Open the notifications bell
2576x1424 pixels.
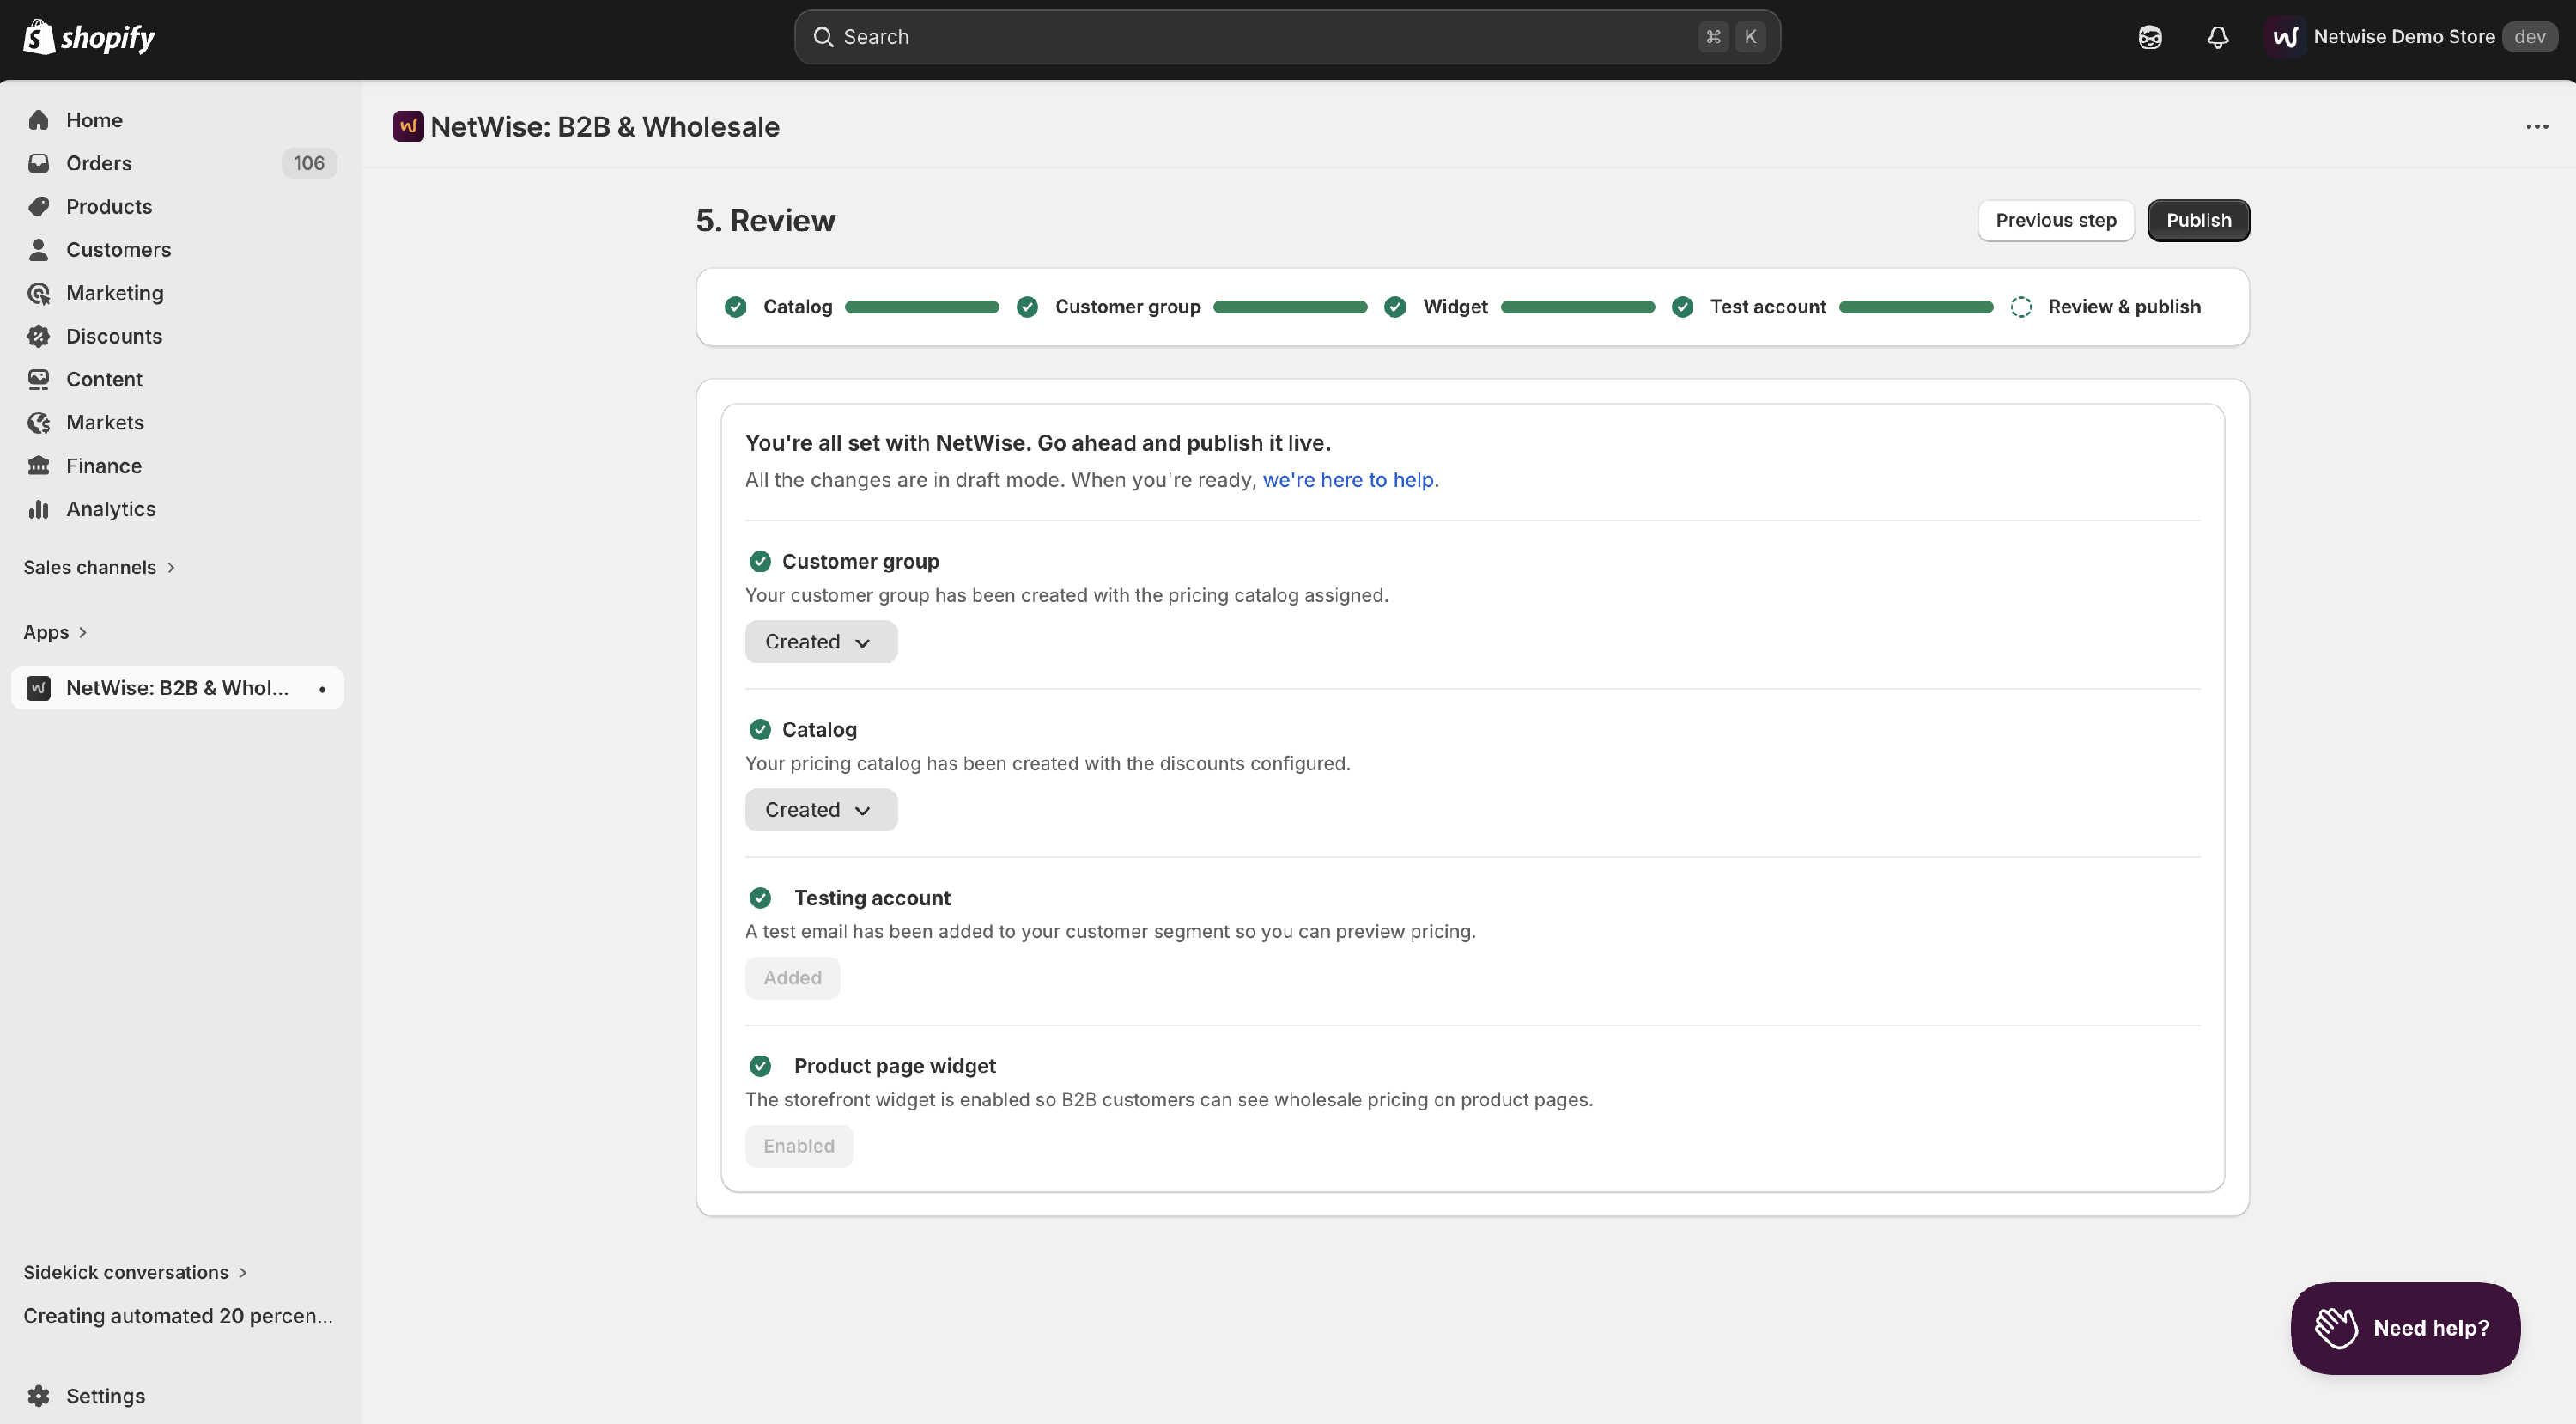click(2218, 37)
